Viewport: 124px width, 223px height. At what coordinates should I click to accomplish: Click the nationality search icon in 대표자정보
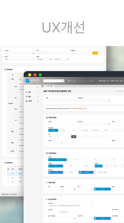click(x=92, y=189)
